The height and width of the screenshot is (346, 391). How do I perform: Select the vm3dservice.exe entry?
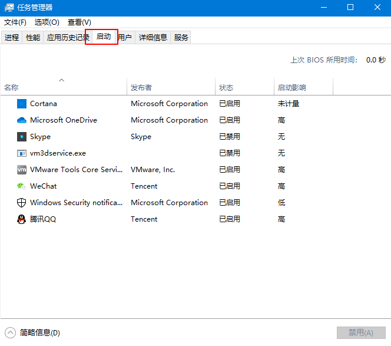click(x=58, y=153)
